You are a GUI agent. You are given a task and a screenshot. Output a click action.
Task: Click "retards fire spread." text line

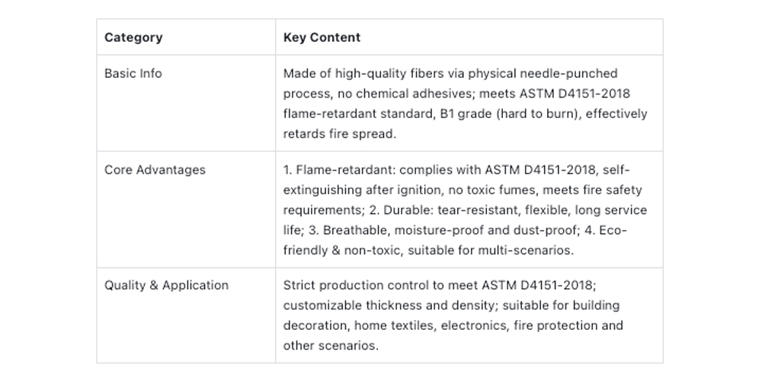pos(338,133)
